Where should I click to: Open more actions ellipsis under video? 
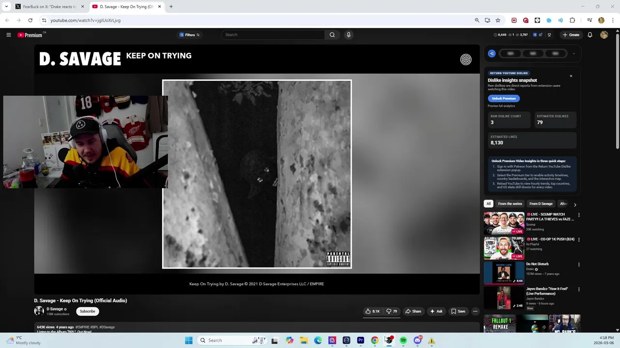pyautogui.click(x=475, y=311)
